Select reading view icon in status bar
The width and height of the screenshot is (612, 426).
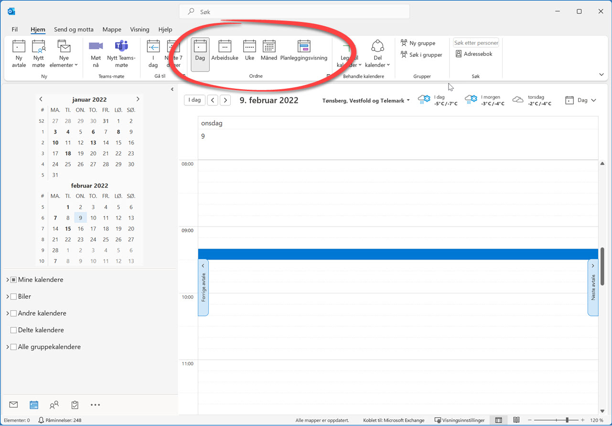[x=516, y=420]
